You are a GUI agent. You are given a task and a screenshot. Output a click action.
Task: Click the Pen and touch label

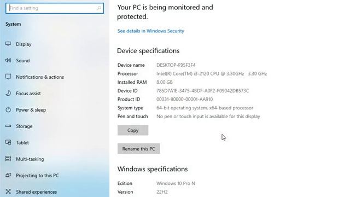pyautogui.click(x=132, y=117)
